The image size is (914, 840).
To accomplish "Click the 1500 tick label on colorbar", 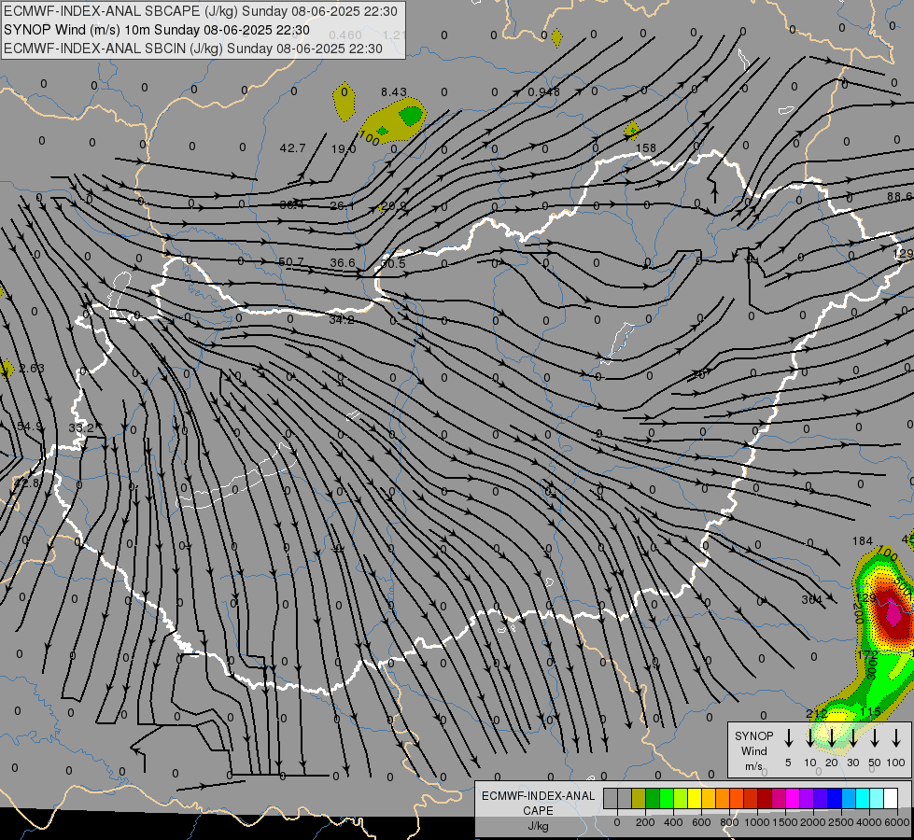I will point(785,822).
